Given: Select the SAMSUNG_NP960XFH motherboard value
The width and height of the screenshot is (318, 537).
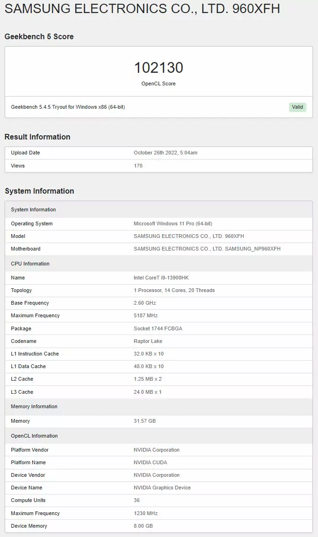Looking at the screenshot, I should pyautogui.click(x=207, y=249).
